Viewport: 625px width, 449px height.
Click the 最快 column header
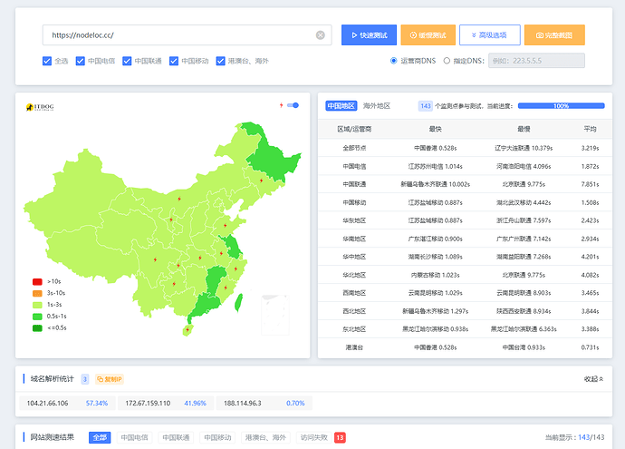(x=436, y=129)
